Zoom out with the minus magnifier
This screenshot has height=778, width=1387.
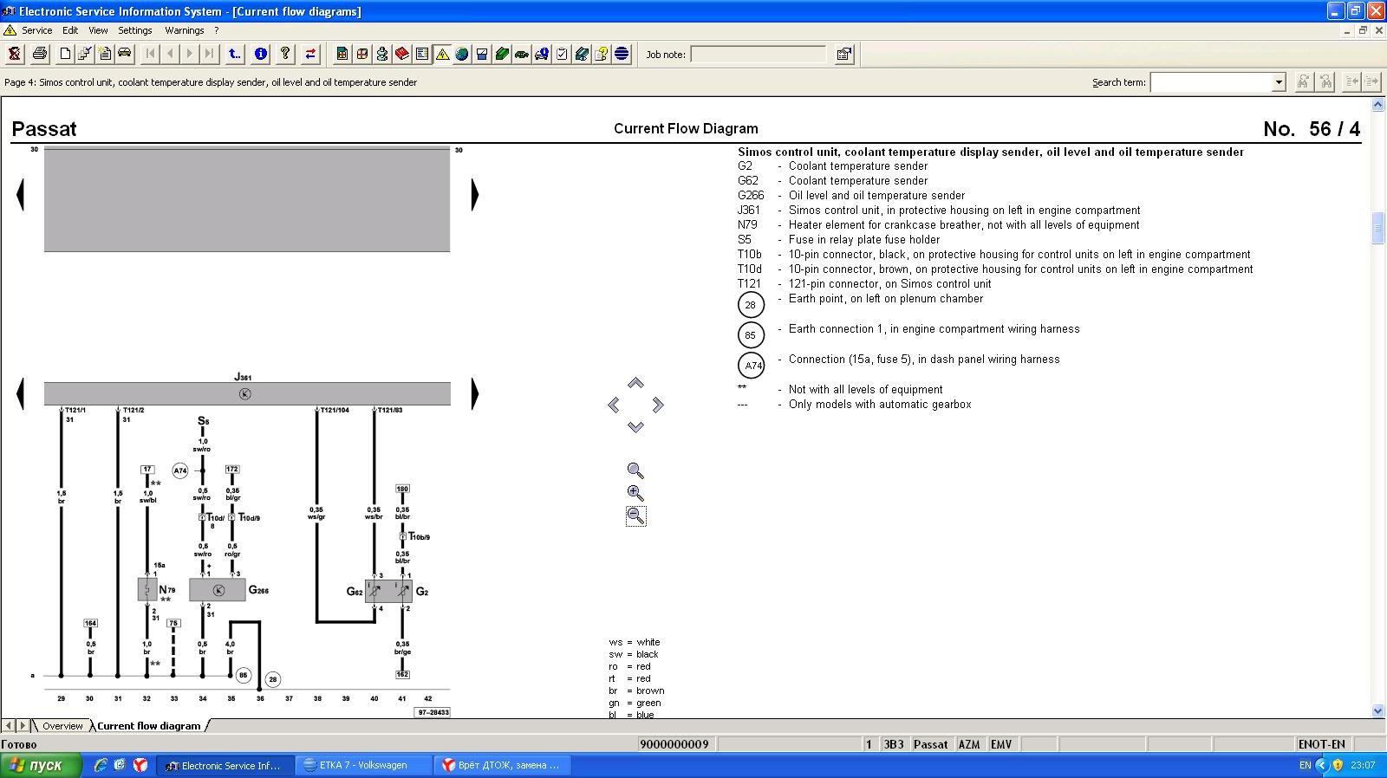[635, 515]
